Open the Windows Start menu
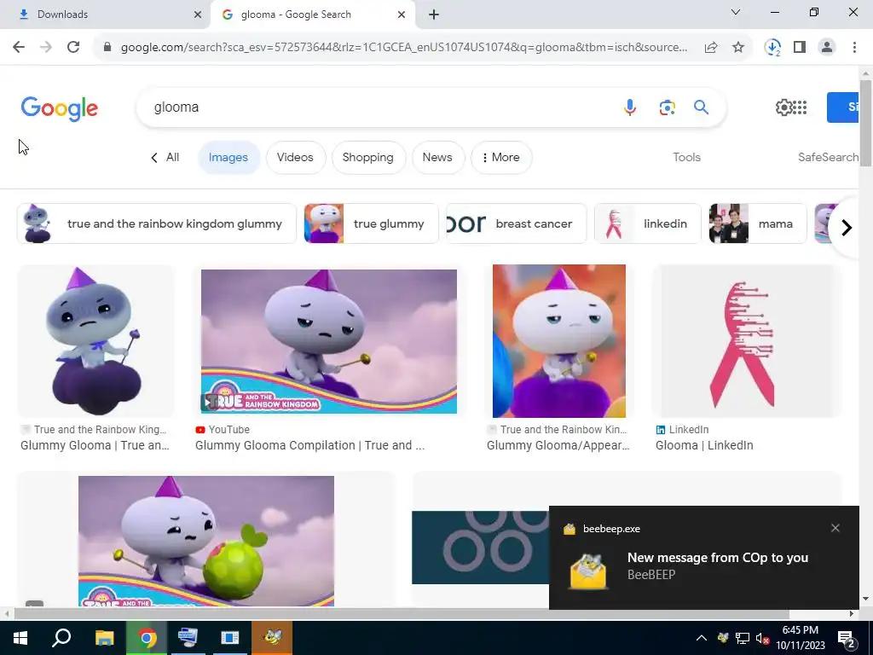Screen dimensions: 873x655 (x=20, y=638)
